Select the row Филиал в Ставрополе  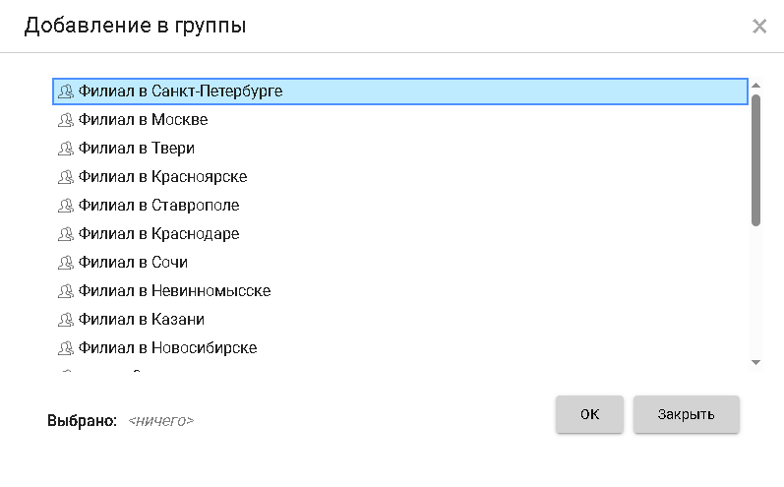coord(400,206)
